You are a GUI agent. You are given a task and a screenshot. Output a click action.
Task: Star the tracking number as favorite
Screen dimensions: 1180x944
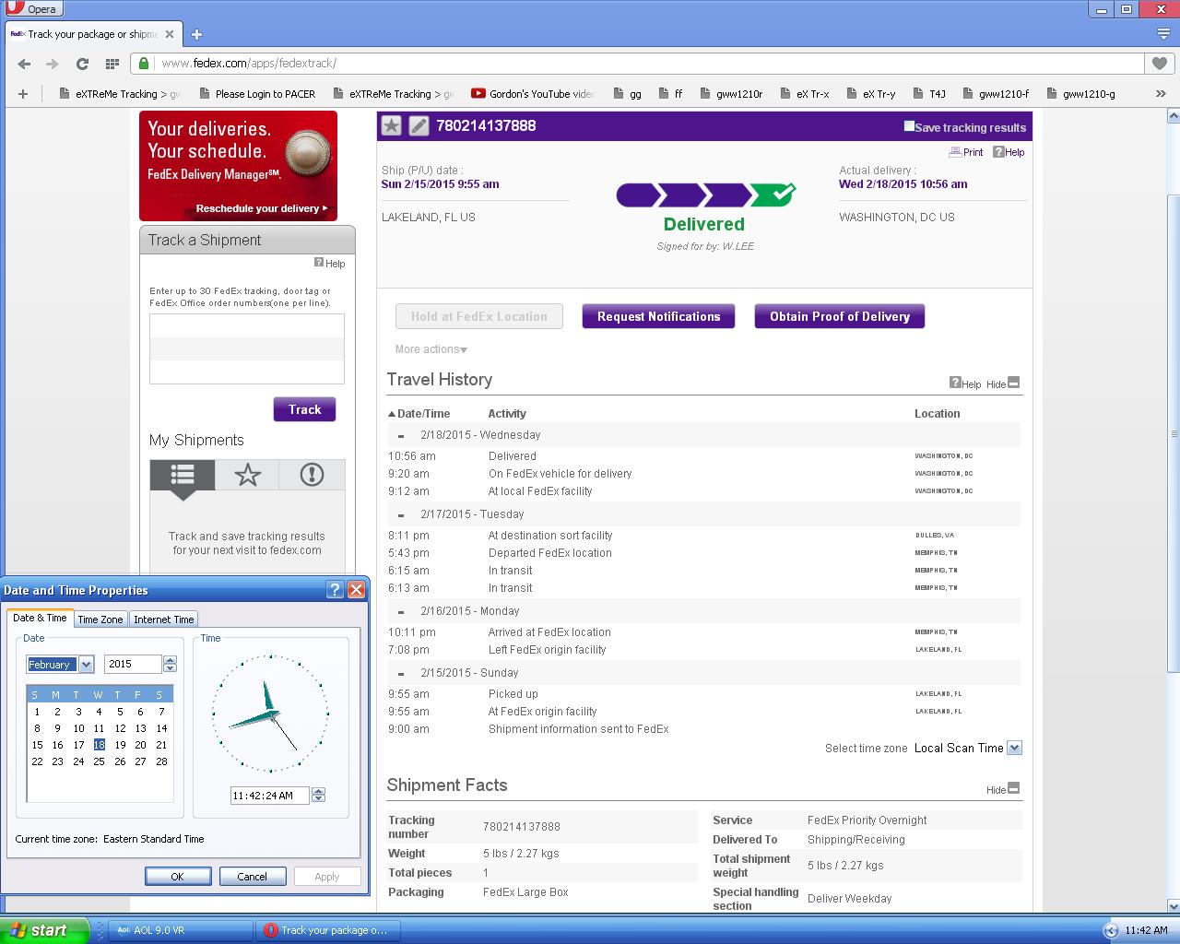tap(392, 125)
